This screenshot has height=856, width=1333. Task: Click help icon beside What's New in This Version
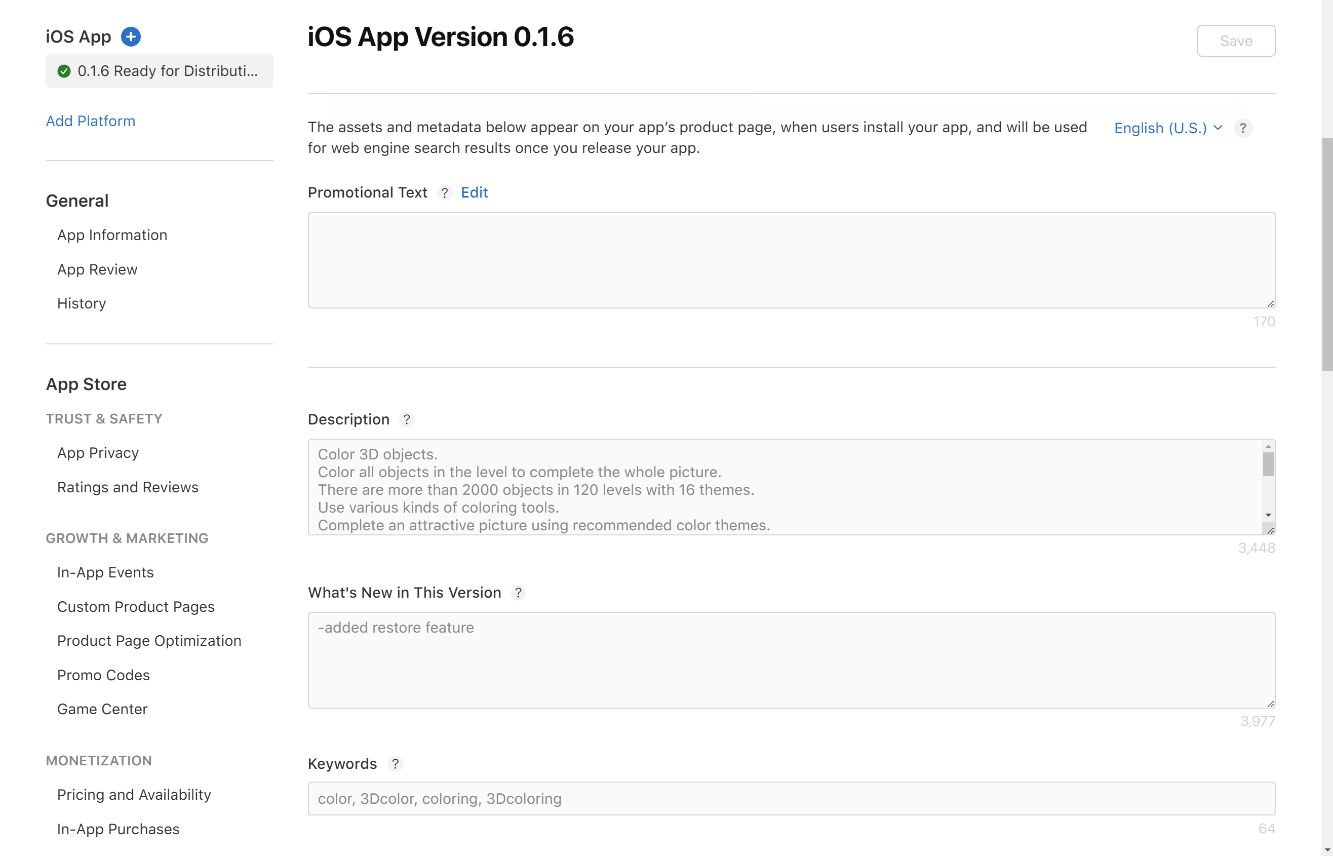pyautogui.click(x=518, y=593)
